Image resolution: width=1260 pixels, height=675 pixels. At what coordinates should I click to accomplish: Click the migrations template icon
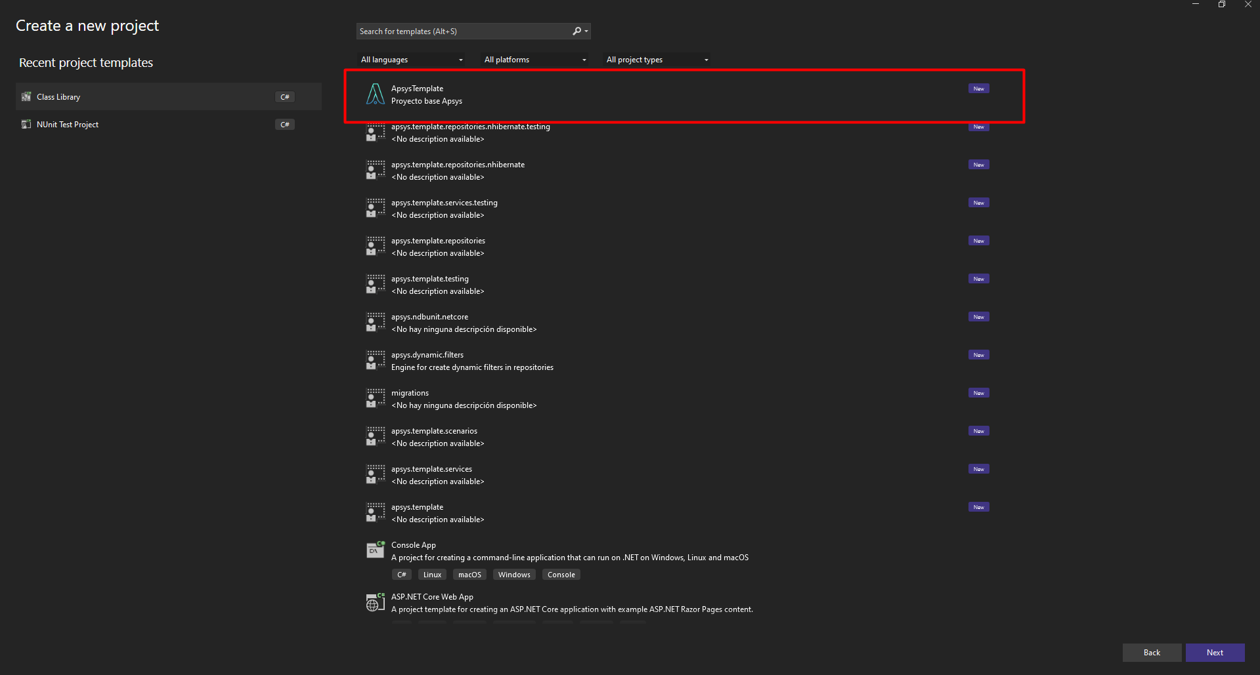pyautogui.click(x=375, y=398)
